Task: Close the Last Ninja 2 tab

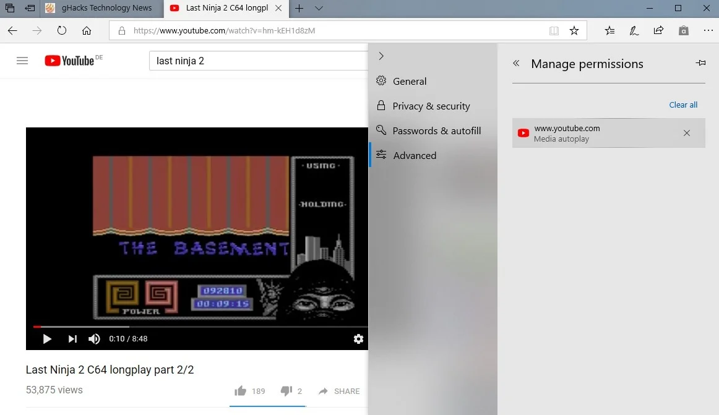Action: tap(278, 8)
